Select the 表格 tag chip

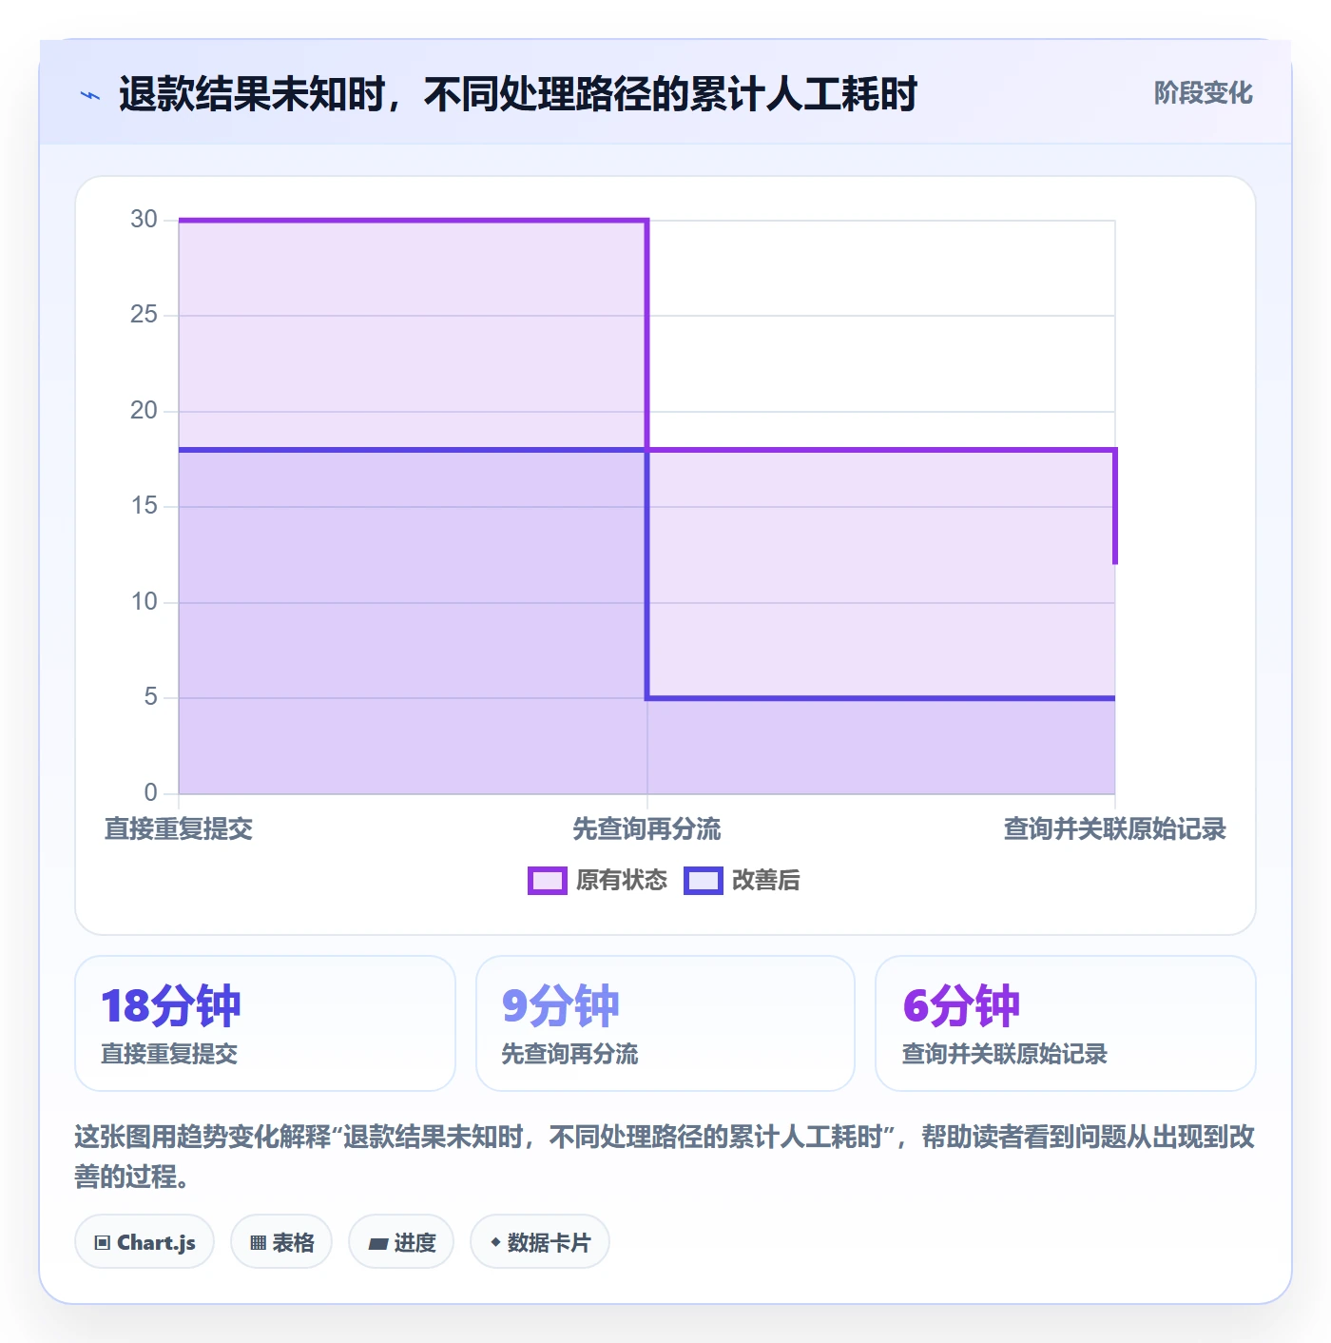point(281,1241)
